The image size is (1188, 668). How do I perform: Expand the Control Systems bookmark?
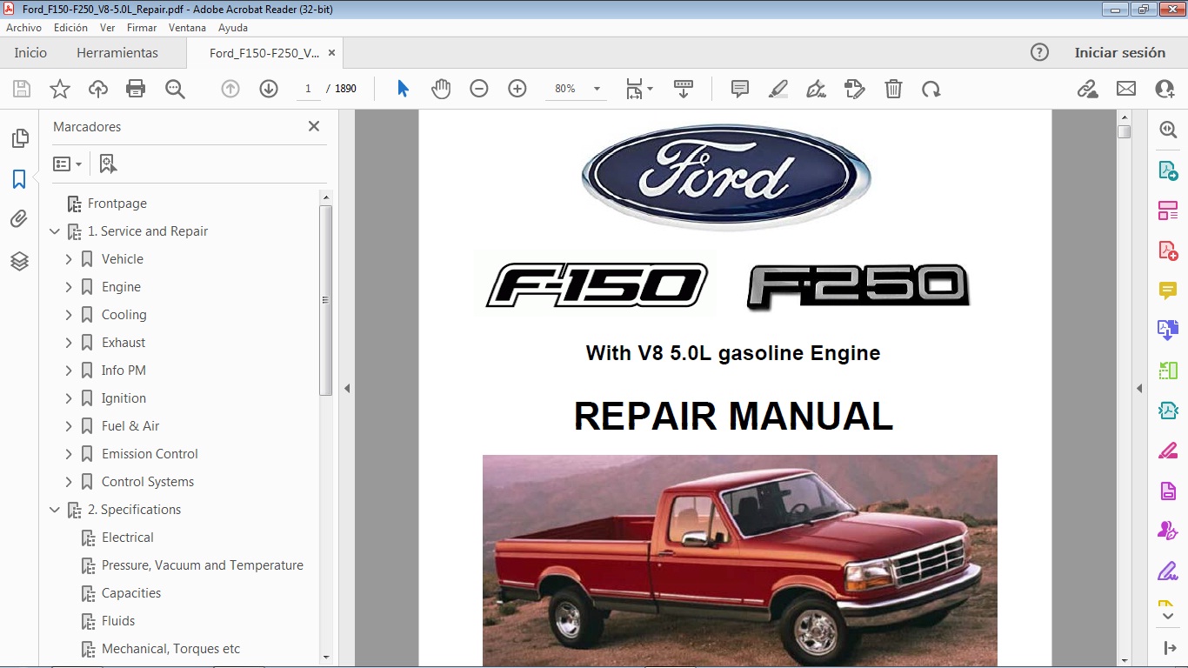tap(69, 482)
